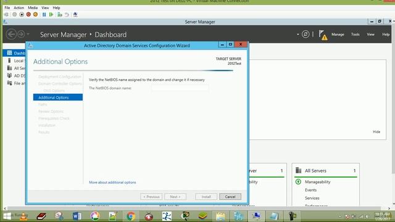Select the highlighted Additional Options step
This screenshot has width=395, height=222.
[x=58, y=97]
